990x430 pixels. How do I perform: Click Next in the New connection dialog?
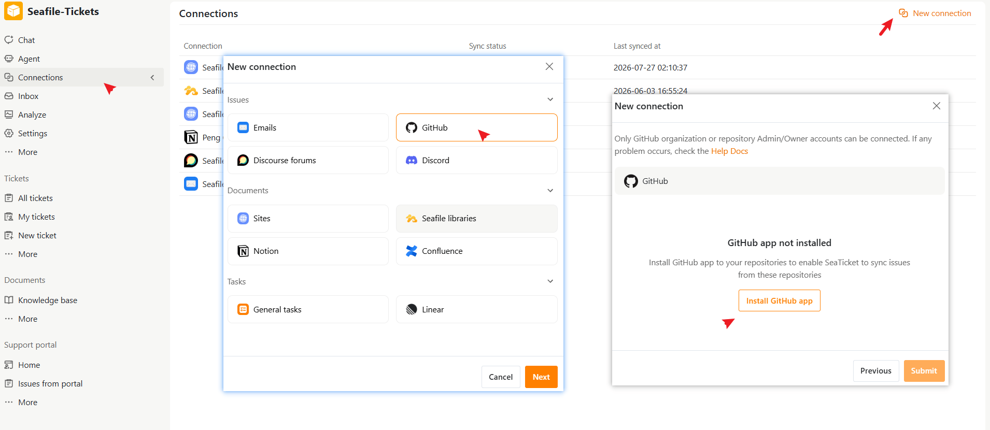pos(541,377)
